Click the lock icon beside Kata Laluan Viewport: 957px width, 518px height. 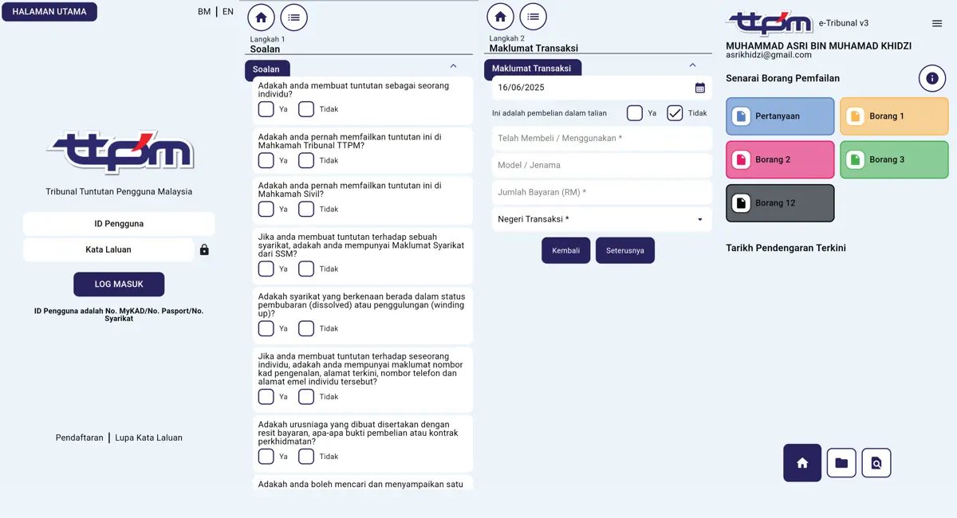pos(204,249)
